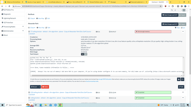Open a new browser tab

coord(171,2)
